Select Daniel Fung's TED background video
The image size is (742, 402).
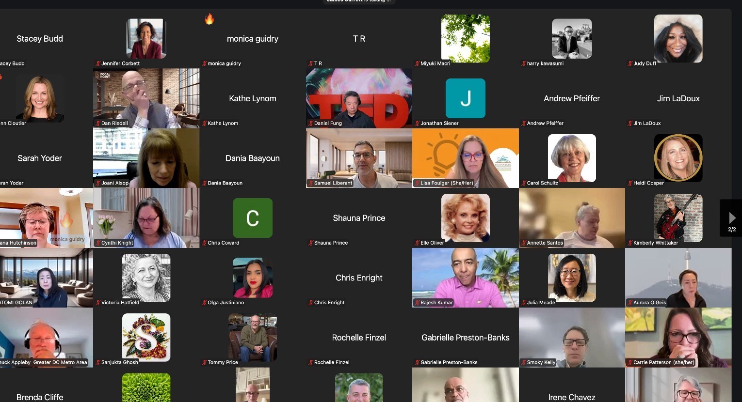click(359, 98)
